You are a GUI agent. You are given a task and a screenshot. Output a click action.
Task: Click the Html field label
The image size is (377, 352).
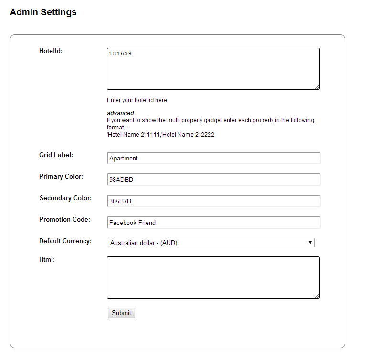47,260
